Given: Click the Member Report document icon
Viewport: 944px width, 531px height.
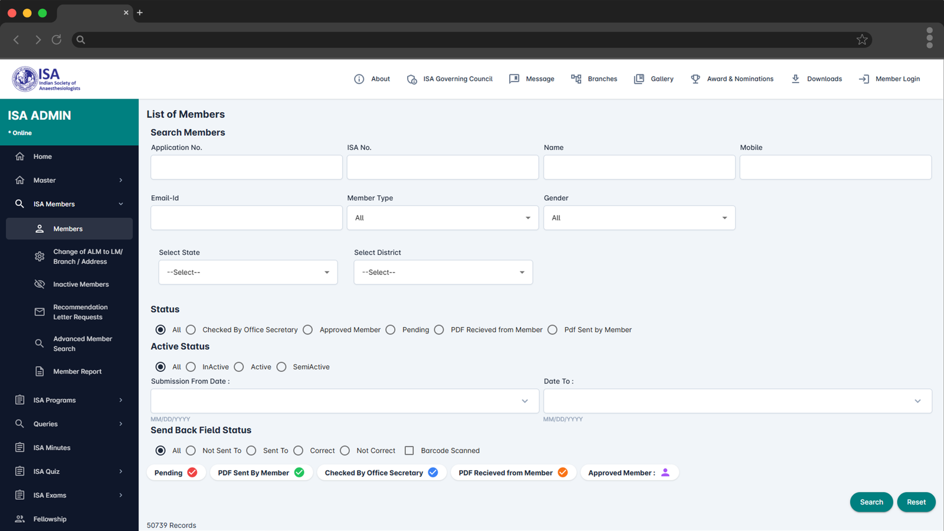Looking at the screenshot, I should point(40,372).
